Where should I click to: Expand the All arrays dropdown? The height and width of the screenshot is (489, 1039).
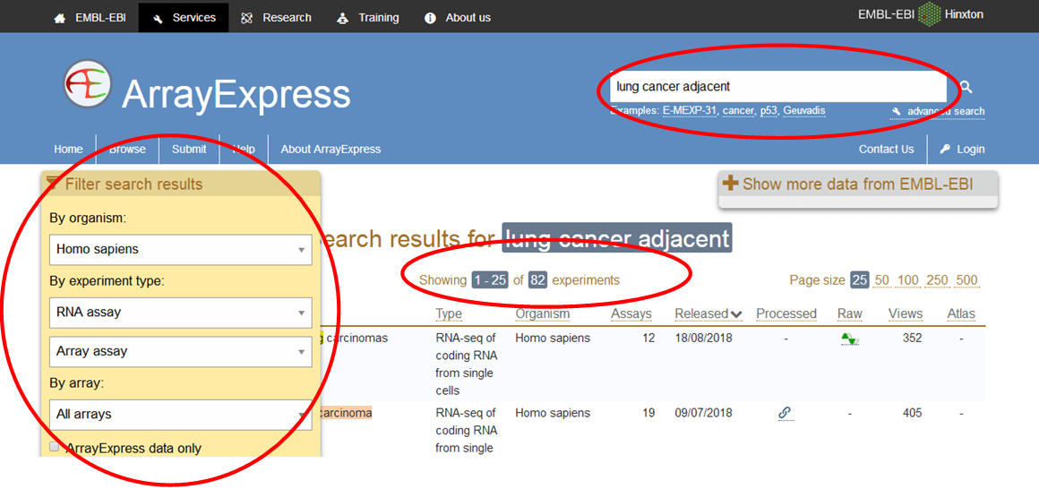181,415
